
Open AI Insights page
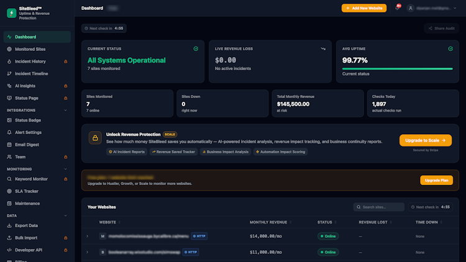point(37,86)
